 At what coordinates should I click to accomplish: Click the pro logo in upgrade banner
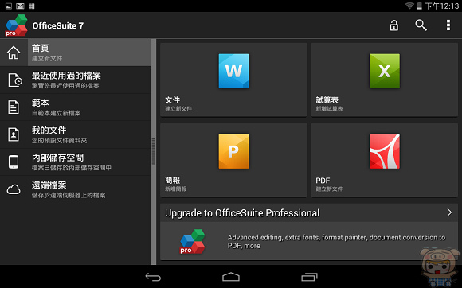(193, 242)
